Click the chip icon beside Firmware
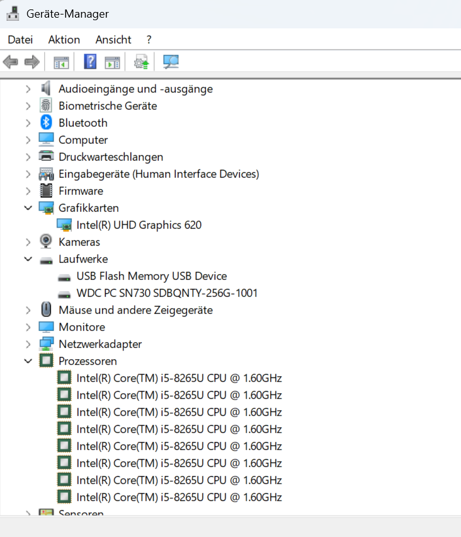 coord(46,191)
